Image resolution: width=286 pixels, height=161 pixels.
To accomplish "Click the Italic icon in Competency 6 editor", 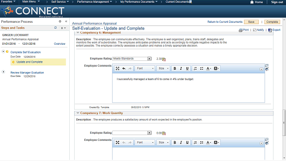I will tap(181, 68).
